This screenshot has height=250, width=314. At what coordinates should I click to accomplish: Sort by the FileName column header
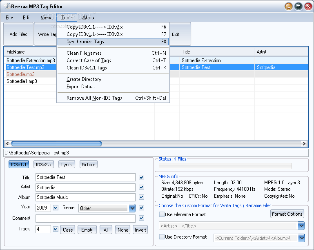tap(30, 52)
